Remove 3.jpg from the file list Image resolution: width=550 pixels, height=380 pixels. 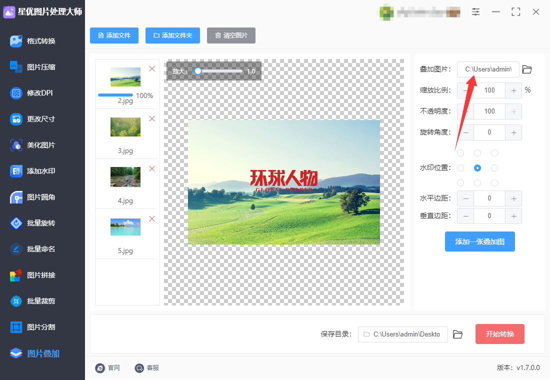point(152,118)
